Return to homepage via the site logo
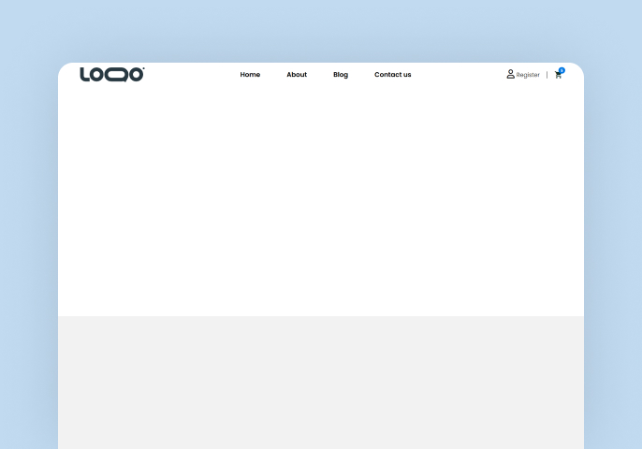The width and height of the screenshot is (642, 449). coord(111,75)
